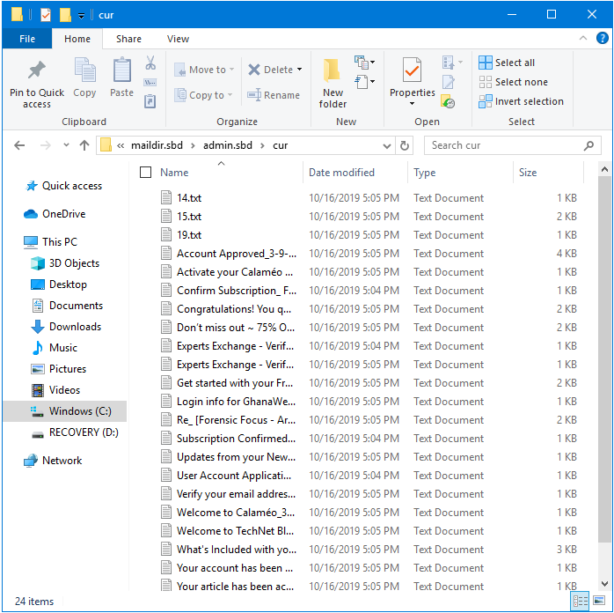Image resolution: width=614 pixels, height=613 pixels.
Task: Click the Paste shortcut icon
Action: click(150, 101)
